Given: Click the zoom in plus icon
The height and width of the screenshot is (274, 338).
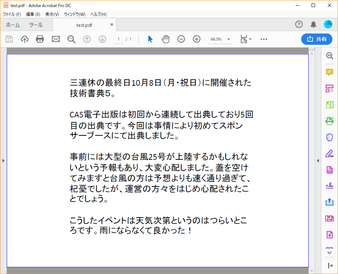Looking at the screenshot, I should 197,39.
